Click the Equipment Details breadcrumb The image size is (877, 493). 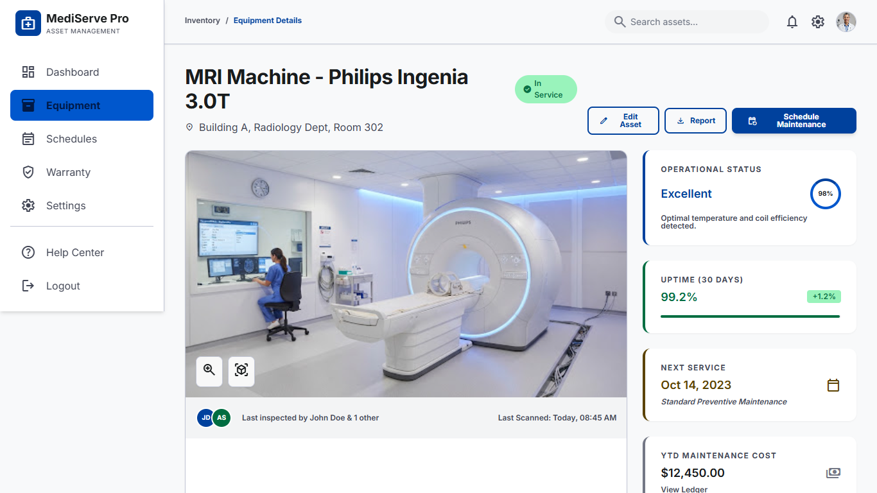pyautogui.click(x=268, y=21)
